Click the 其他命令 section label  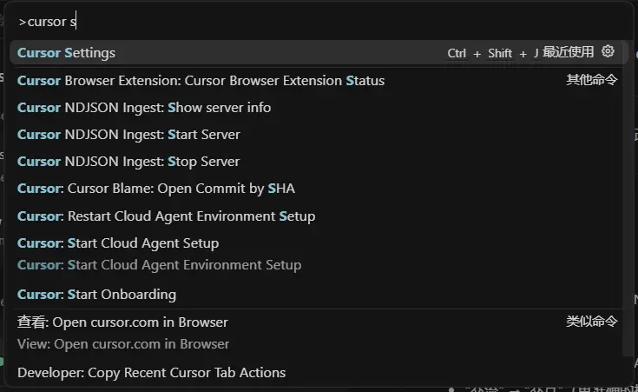pyautogui.click(x=592, y=79)
